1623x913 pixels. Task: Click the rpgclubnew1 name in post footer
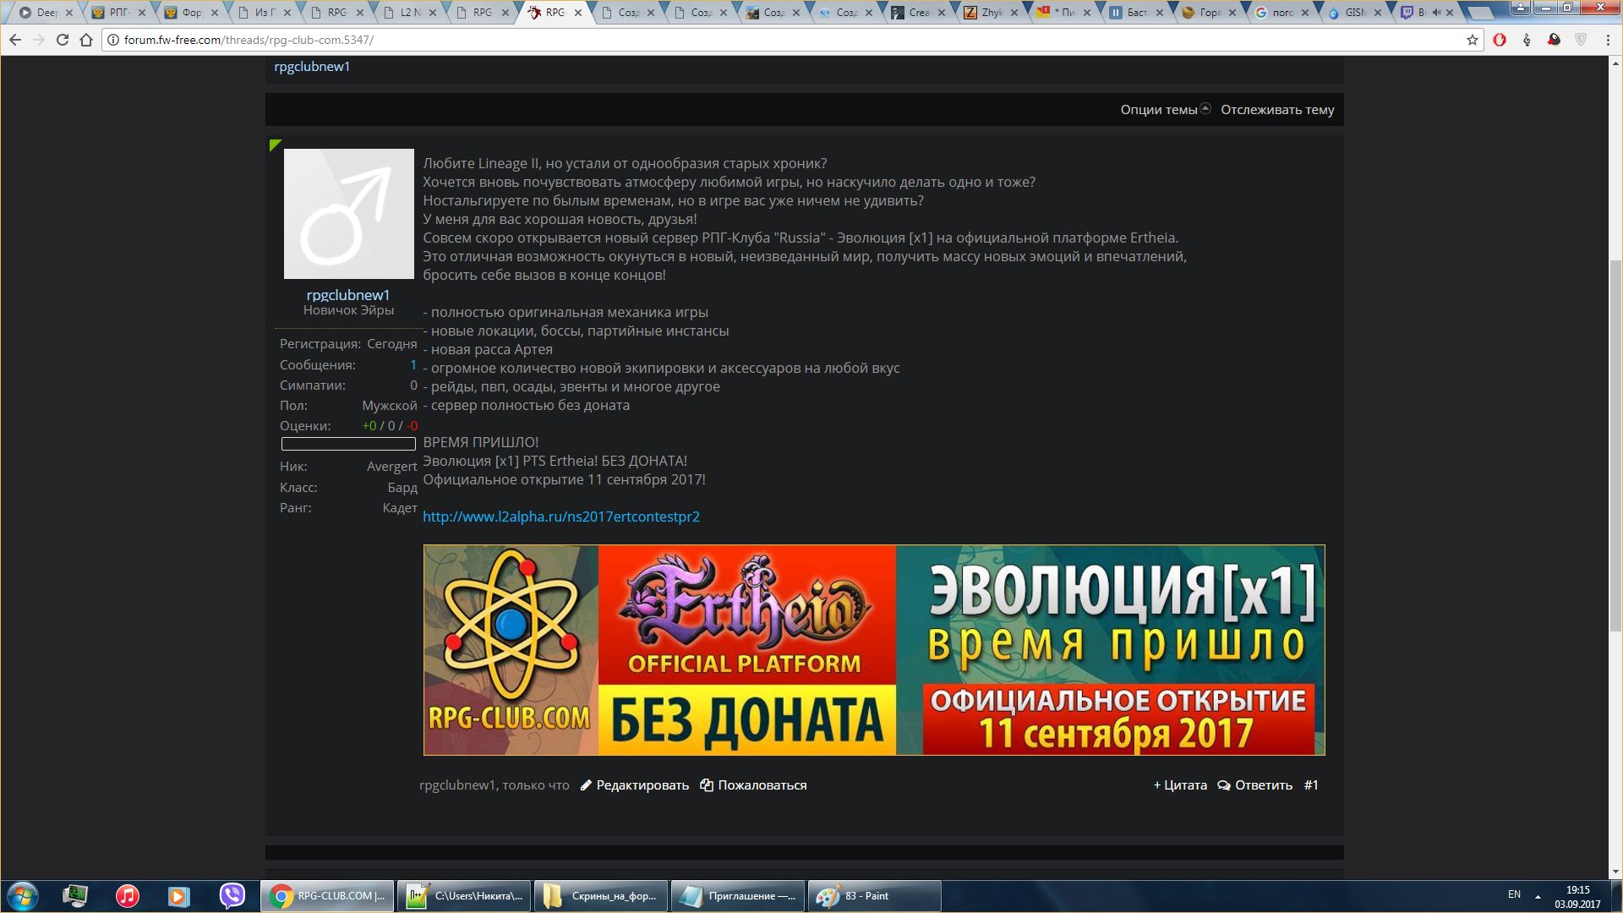457,785
